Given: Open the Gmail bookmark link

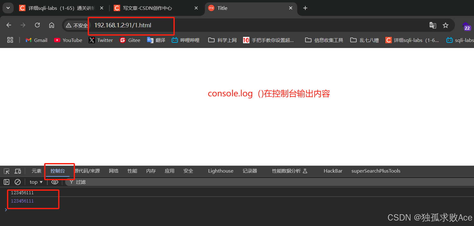Looking at the screenshot, I should click(x=36, y=40).
